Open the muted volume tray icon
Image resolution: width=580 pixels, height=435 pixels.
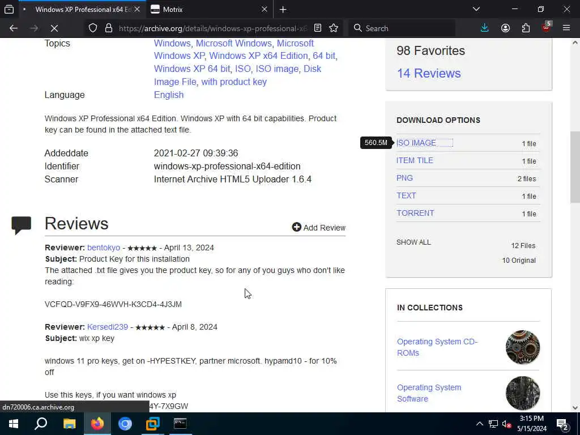pyautogui.click(x=506, y=424)
